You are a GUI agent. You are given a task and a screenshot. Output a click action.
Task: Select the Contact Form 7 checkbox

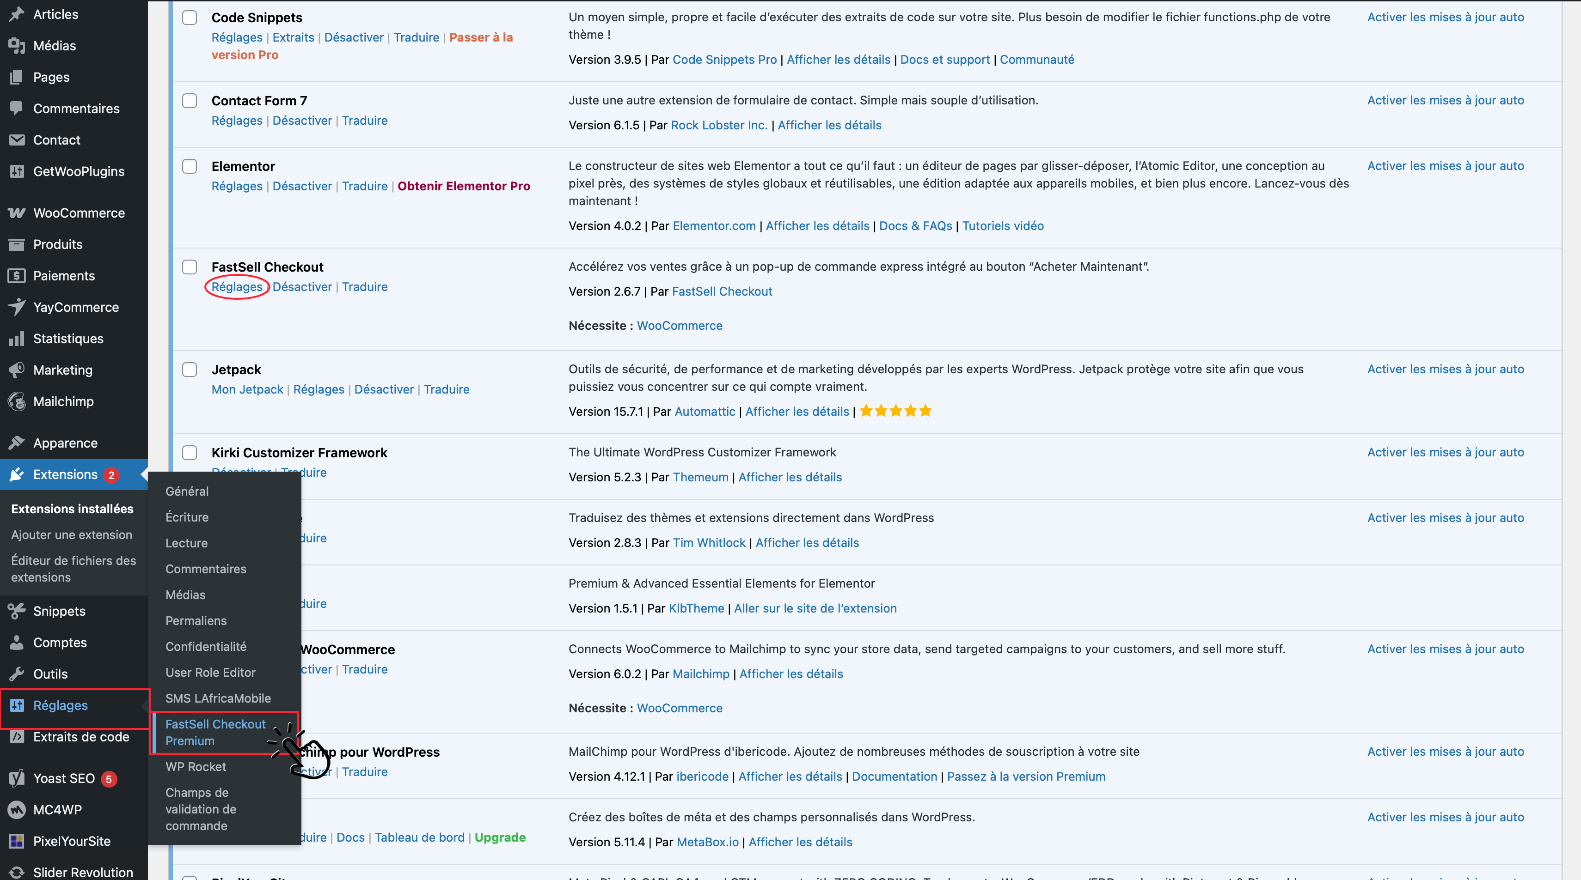pyautogui.click(x=190, y=101)
